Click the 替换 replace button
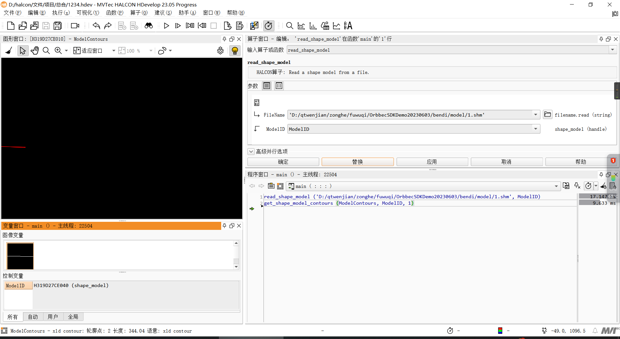 coord(357,162)
